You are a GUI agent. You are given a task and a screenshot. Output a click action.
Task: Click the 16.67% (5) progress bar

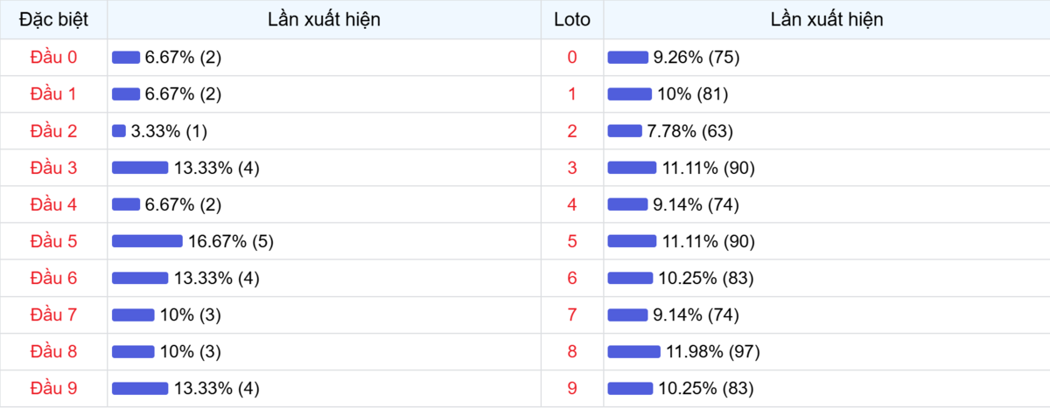[147, 241]
